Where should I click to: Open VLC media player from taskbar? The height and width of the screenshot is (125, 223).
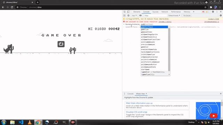tap(30, 122)
